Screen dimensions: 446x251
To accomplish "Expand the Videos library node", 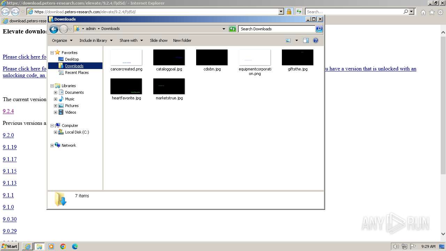I will point(55,112).
